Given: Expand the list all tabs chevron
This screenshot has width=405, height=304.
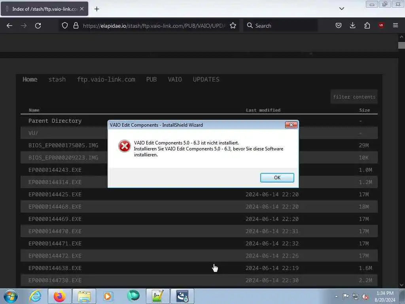Looking at the screenshot, I should pyautogui.click(x=341, y=9).
